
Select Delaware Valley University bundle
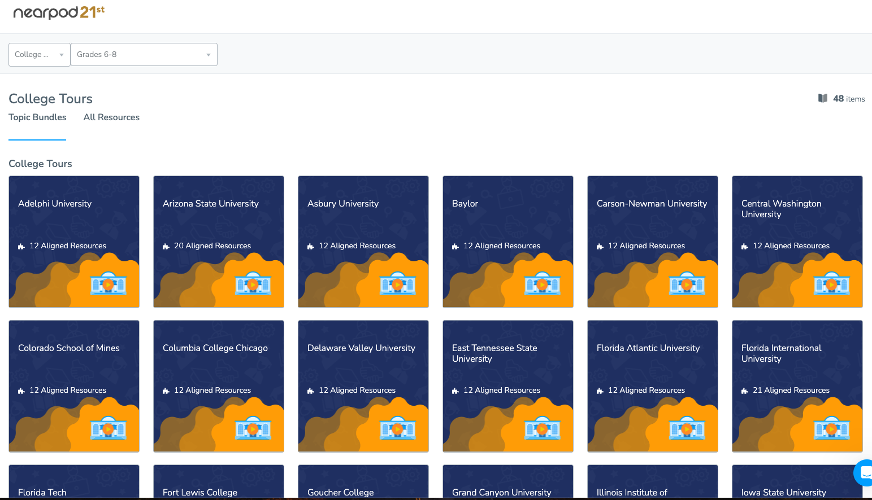(363, 386)
